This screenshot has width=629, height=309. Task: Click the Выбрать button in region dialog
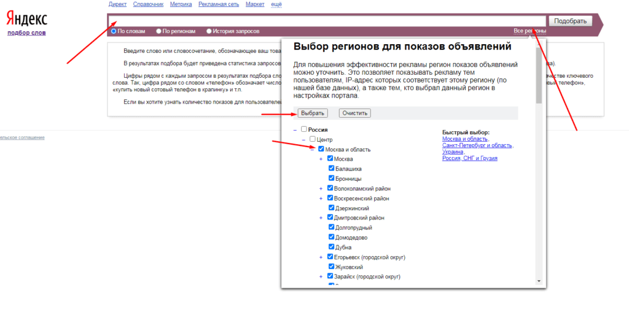[x=312, y=113]
